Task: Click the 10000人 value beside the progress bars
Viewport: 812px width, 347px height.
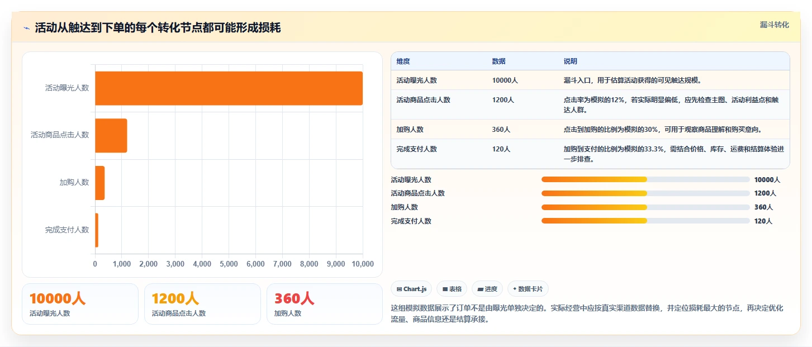Action: 767,180
